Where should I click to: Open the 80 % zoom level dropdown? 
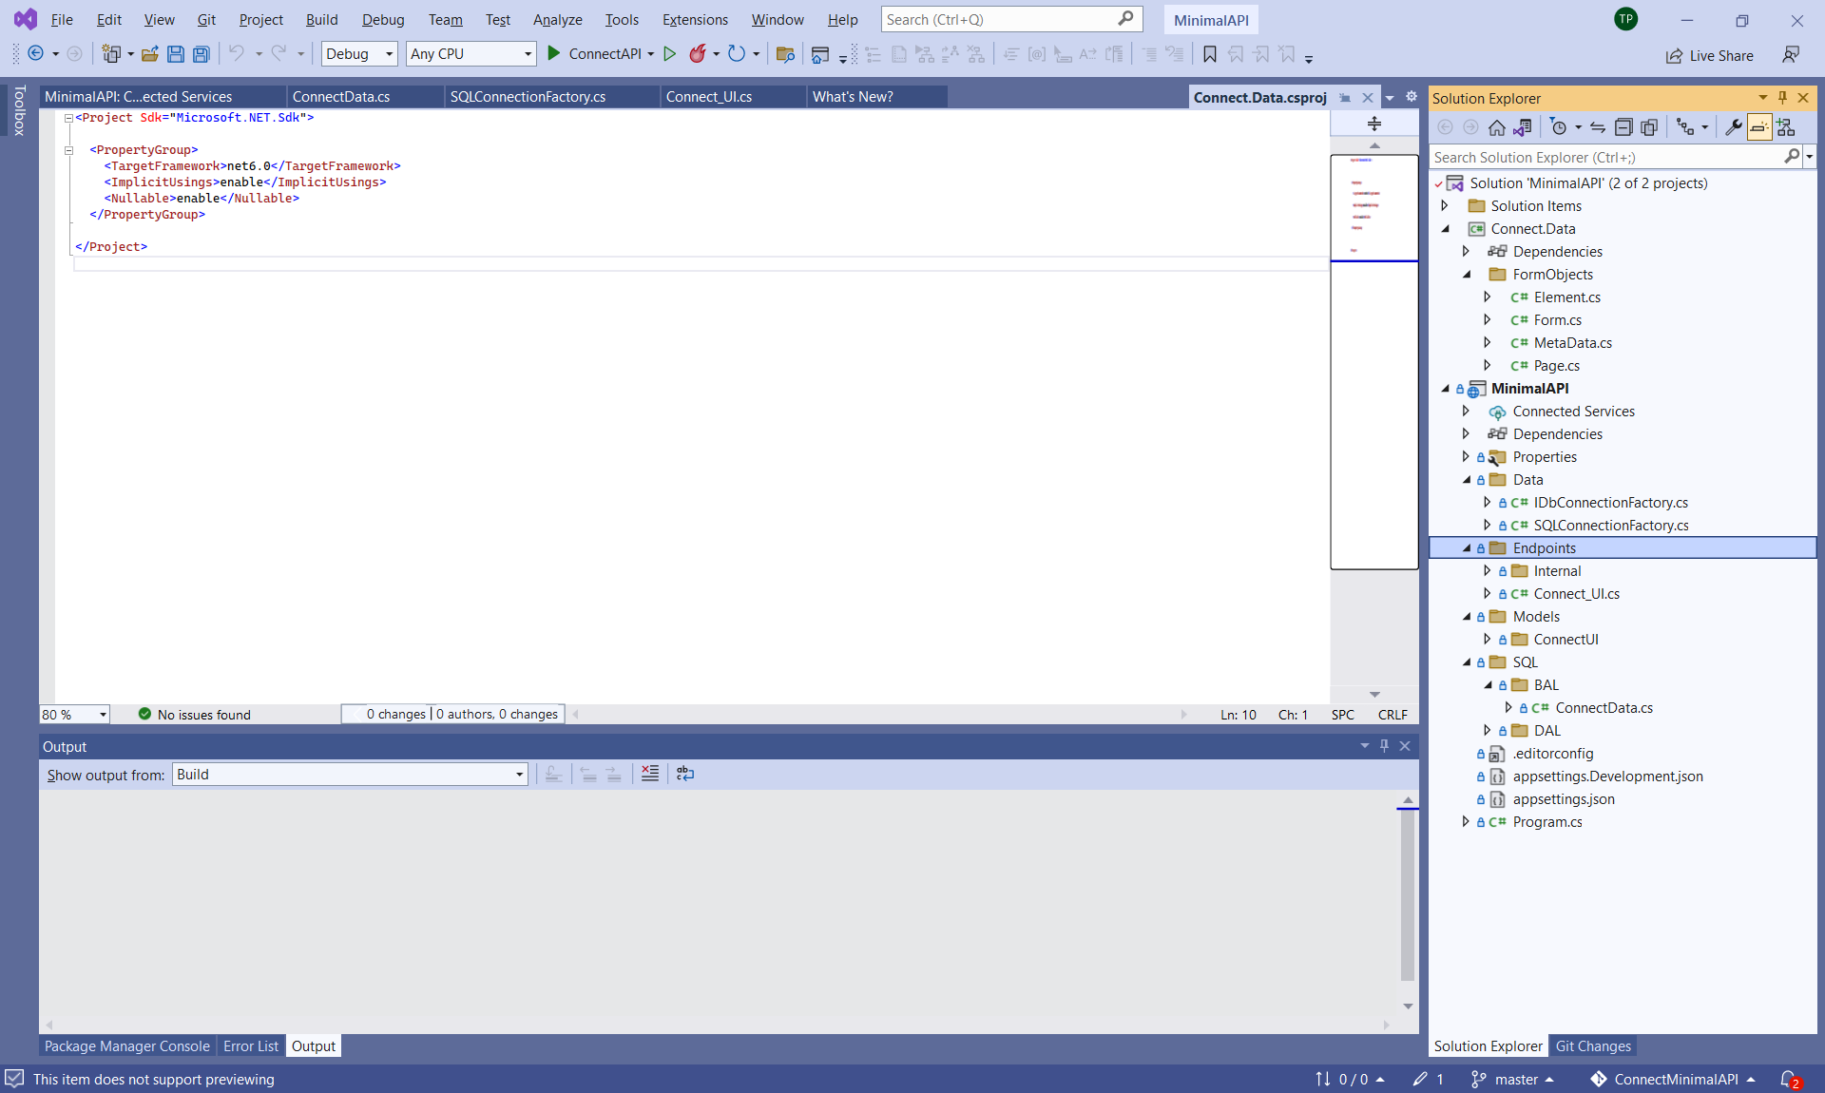pyautogui.click(x=74, y=715)
